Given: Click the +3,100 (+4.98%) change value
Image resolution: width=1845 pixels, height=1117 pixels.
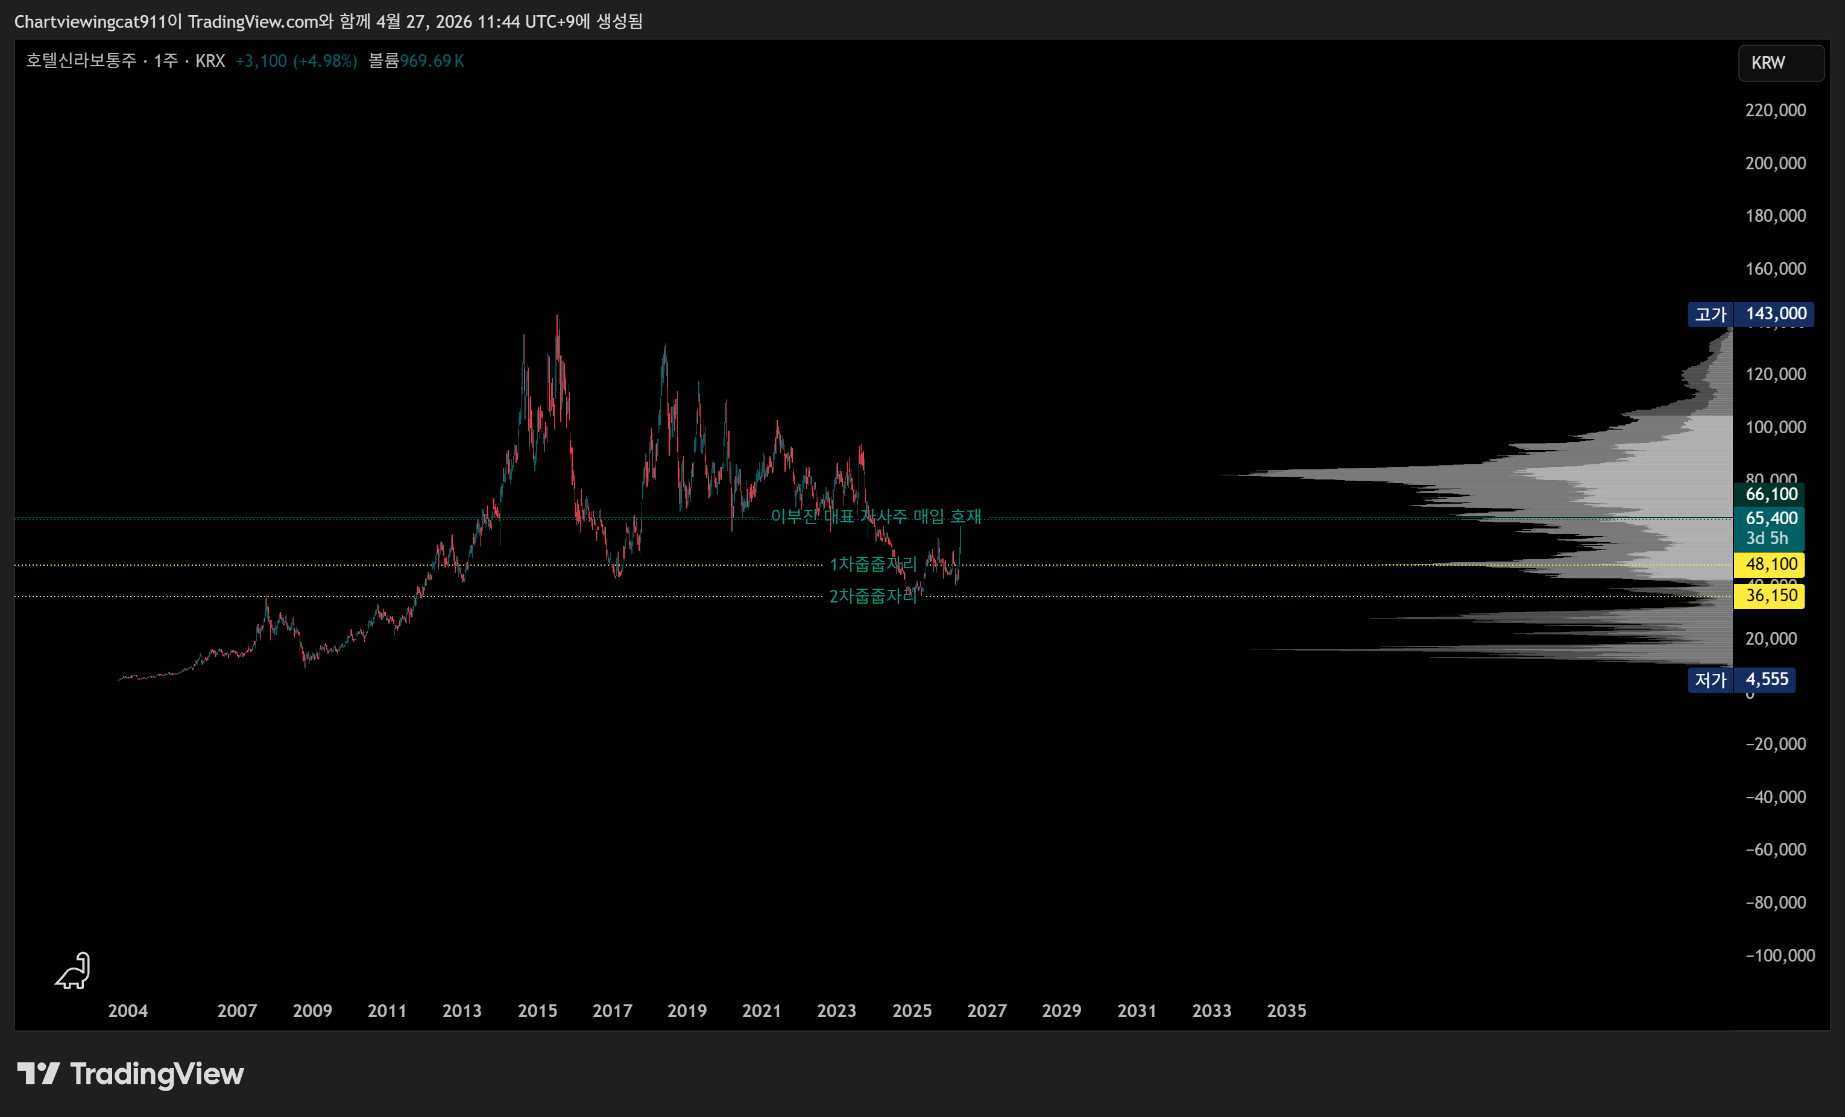Looking at the screenshot, I should pos(296,61).
